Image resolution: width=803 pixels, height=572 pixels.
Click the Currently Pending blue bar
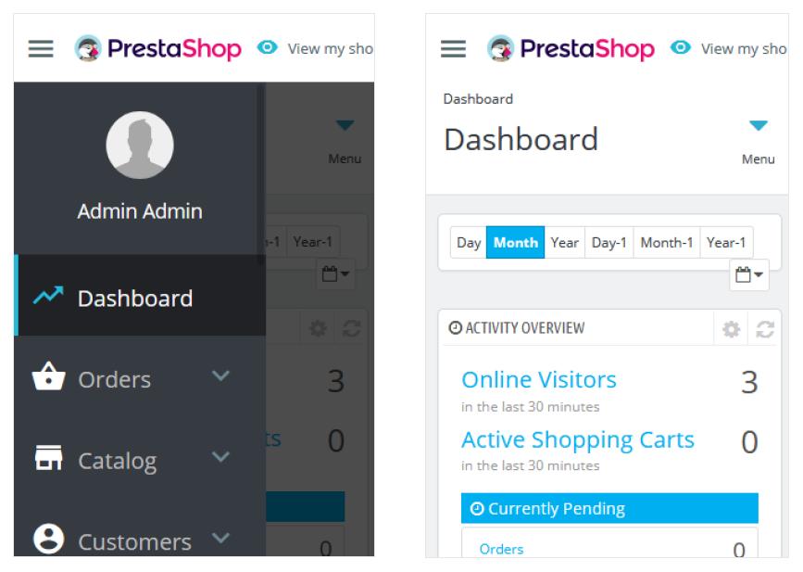click(x=609, y=508)
